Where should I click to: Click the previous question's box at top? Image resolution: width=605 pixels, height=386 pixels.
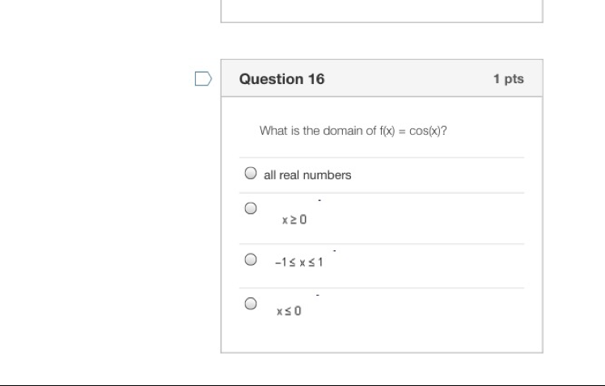381,10
